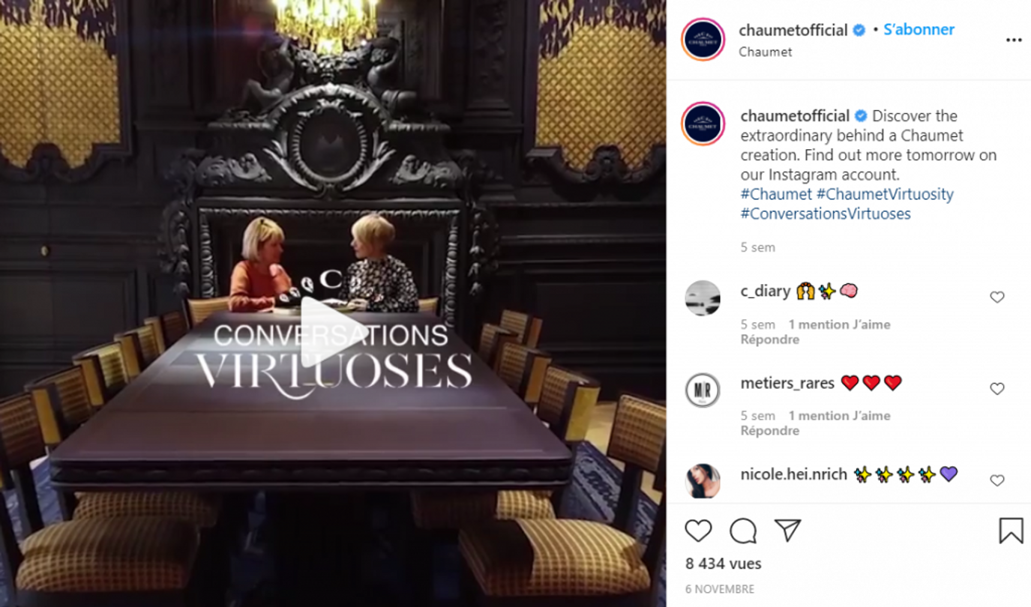Share post via paper plane icon
The image size is (1031, 607).
pyautogui.click(x=787, y=531)
